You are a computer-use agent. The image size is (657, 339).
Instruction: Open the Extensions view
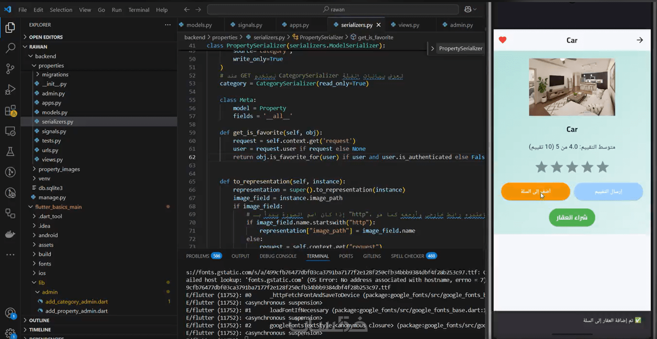pyautogui.click(x=10, y=111)
